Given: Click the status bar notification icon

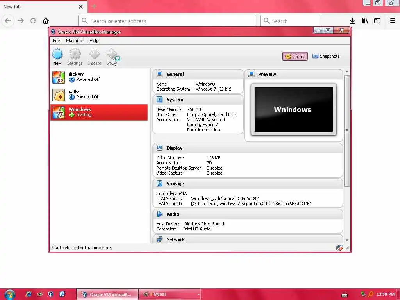Looking at the screenshot, I should coord(339,248).
